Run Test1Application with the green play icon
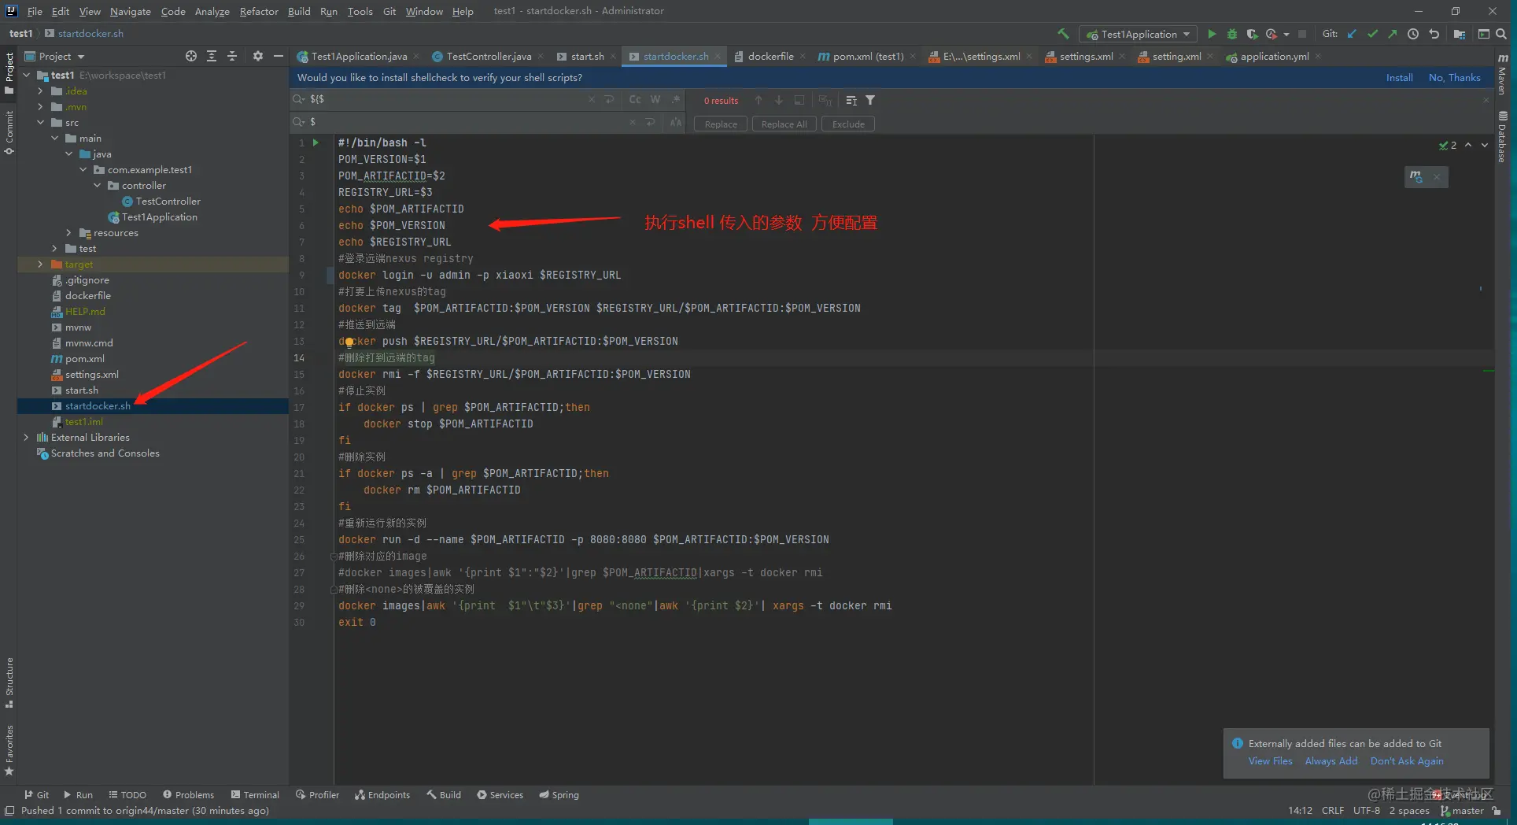 click(x=1212, y=34)
